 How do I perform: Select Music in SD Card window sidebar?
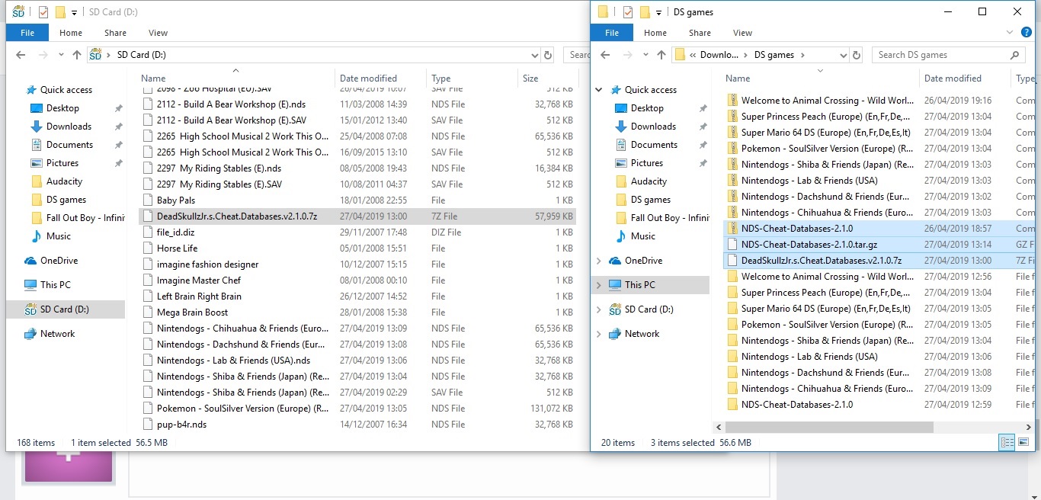point(58,236)
